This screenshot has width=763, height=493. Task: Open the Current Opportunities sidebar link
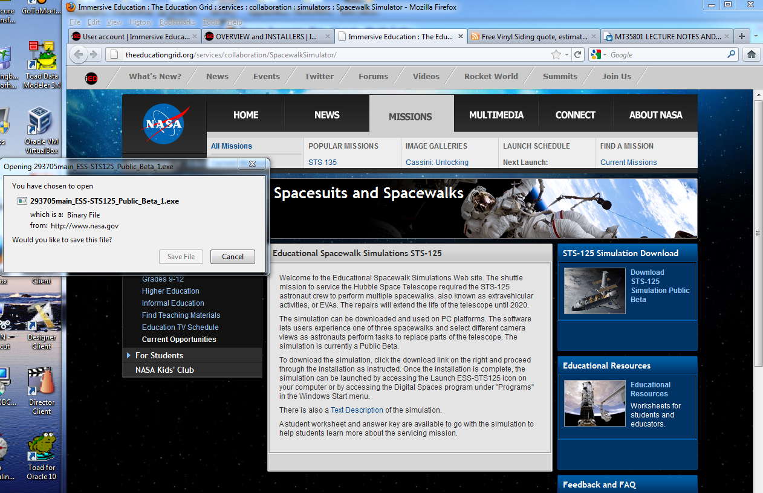(x=179, y=340)
